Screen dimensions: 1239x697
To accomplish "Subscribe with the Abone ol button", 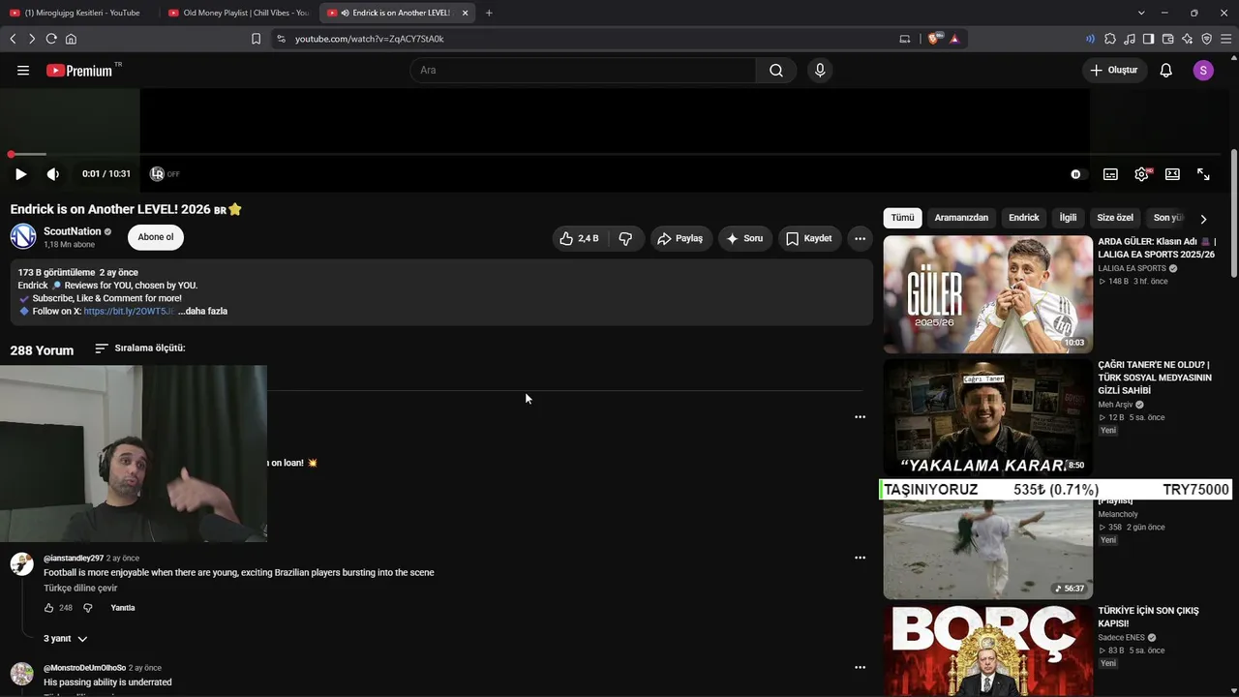I will pyautogui.click(x=156, y=237).
